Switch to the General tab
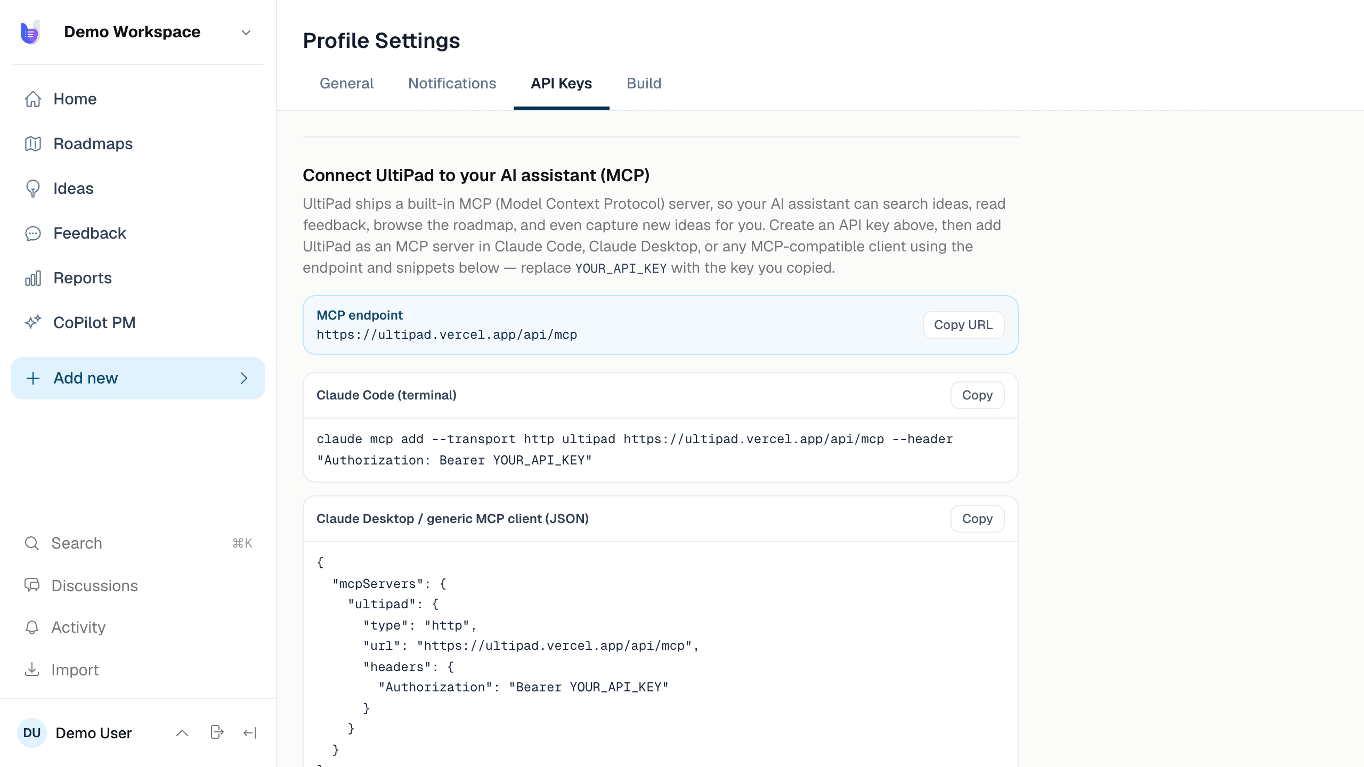1364x767 pixels. [x=346, y=84]
